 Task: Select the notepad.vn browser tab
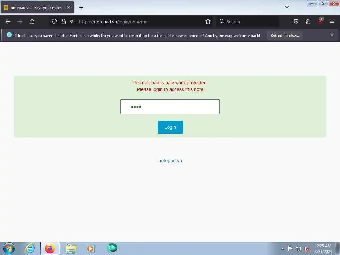tap(37, 7)
